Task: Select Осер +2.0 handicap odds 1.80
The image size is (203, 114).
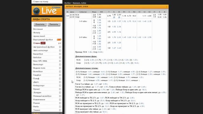Action: 99,17
